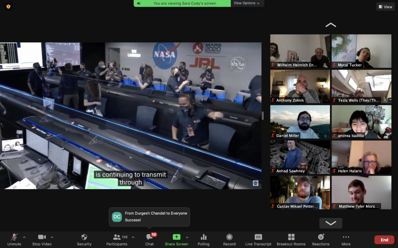Start recording with Record icon
398x248 pixels.
point(229,237)
